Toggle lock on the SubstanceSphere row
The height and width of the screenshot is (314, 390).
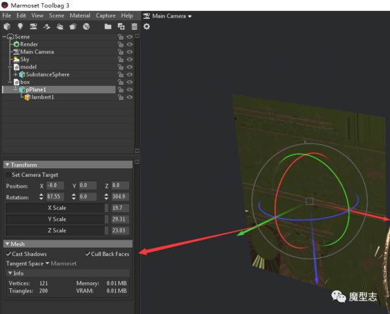[x=121, y=74]
